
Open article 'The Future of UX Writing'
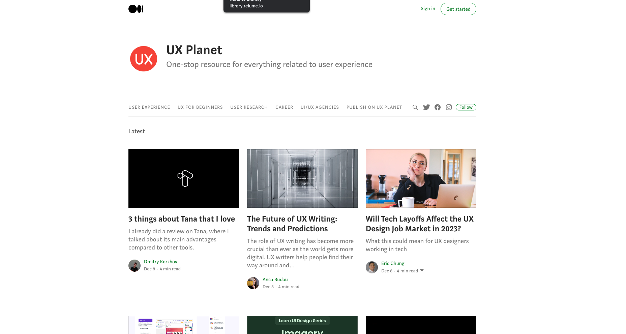[x=292, y=224]
